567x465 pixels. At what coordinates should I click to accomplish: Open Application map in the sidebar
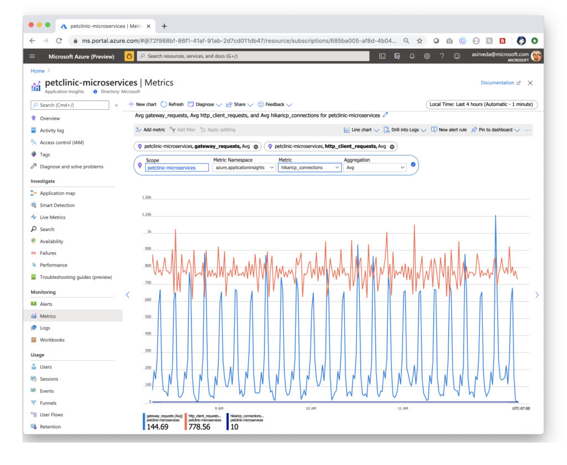[57, 193]
